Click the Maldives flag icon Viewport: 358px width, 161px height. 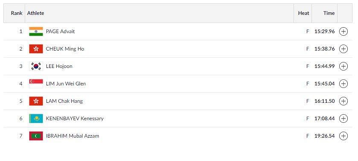(x=36, y=136)
